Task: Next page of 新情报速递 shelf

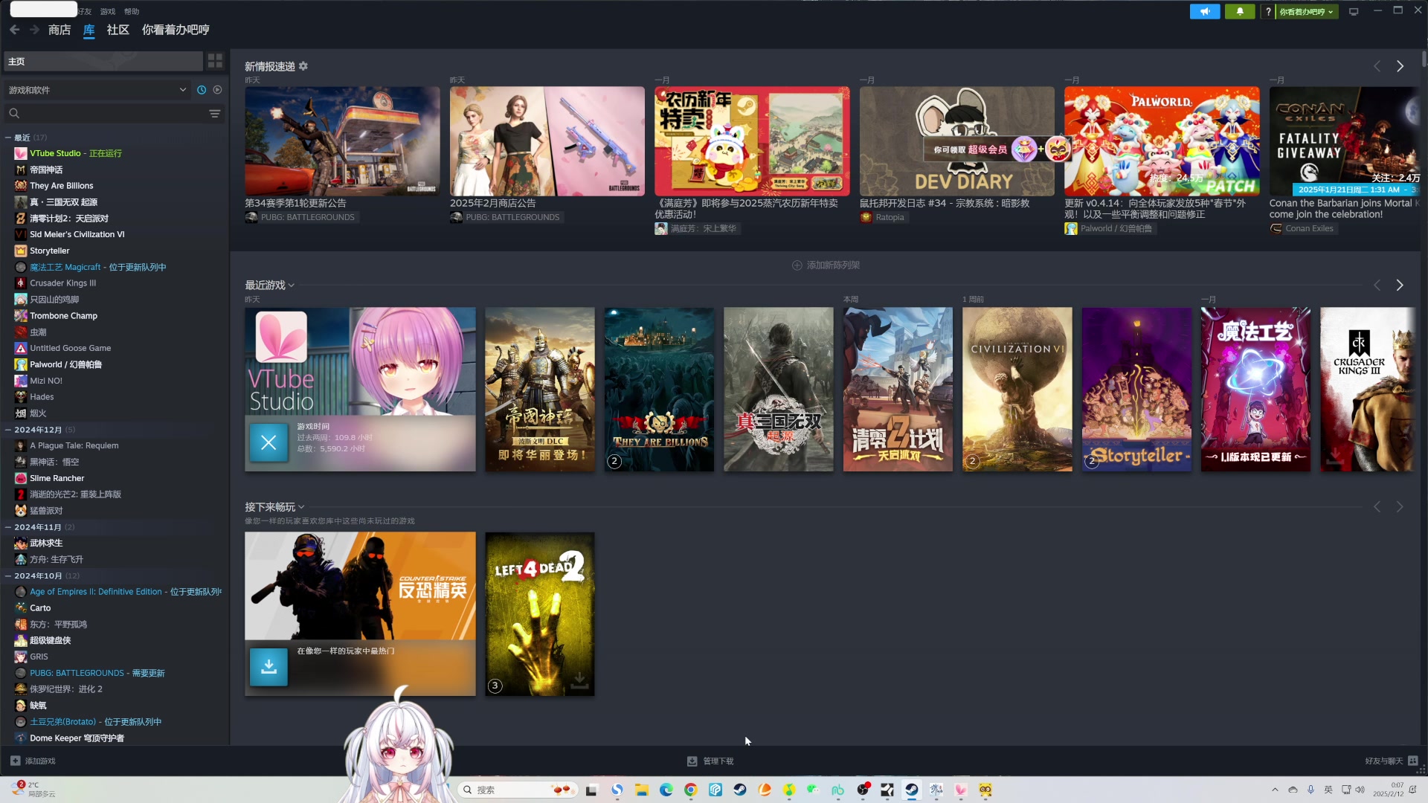Action: tap(1400, 66)
